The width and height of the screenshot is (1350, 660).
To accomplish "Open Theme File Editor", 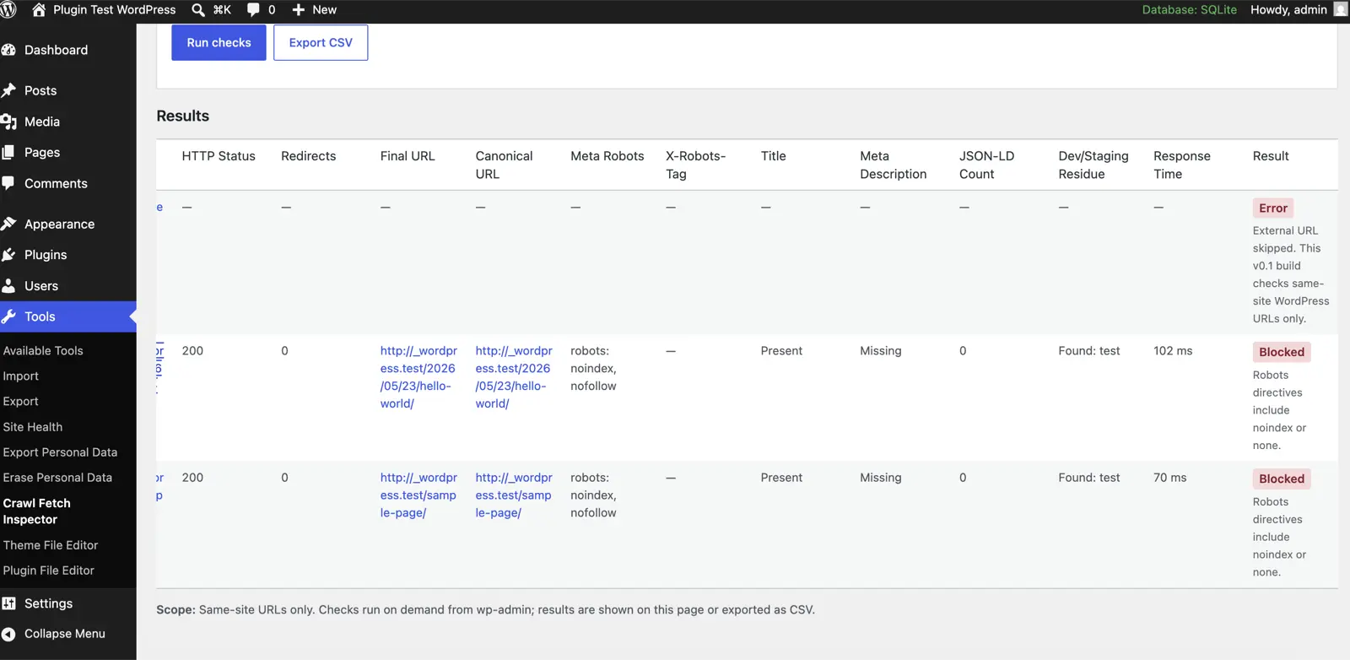I will [x=51, y=544].
